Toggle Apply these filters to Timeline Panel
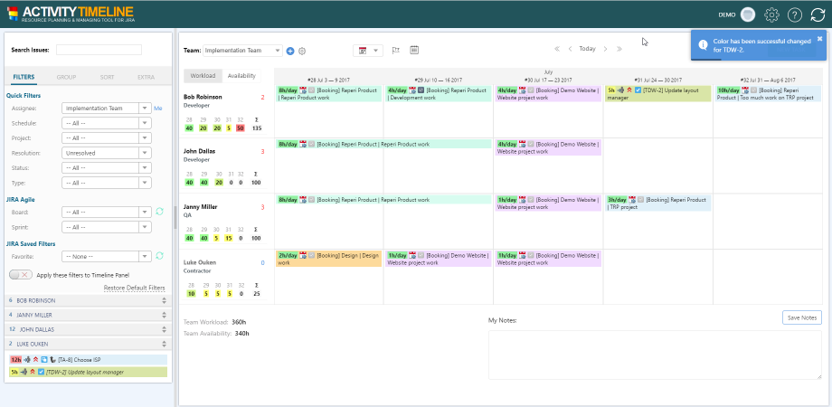The image size is (832, 407). [x=20, y=273]
